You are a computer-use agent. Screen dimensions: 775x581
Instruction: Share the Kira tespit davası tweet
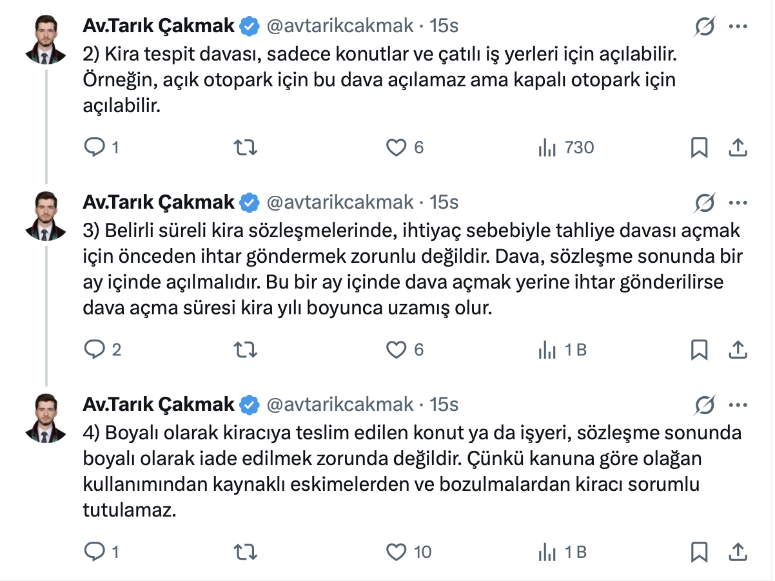(737, 148)
